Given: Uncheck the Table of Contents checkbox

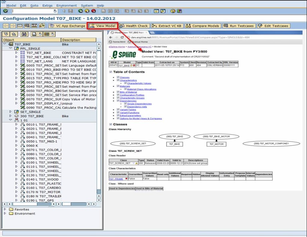Looking at the screenshot, I should pos(111,72).
